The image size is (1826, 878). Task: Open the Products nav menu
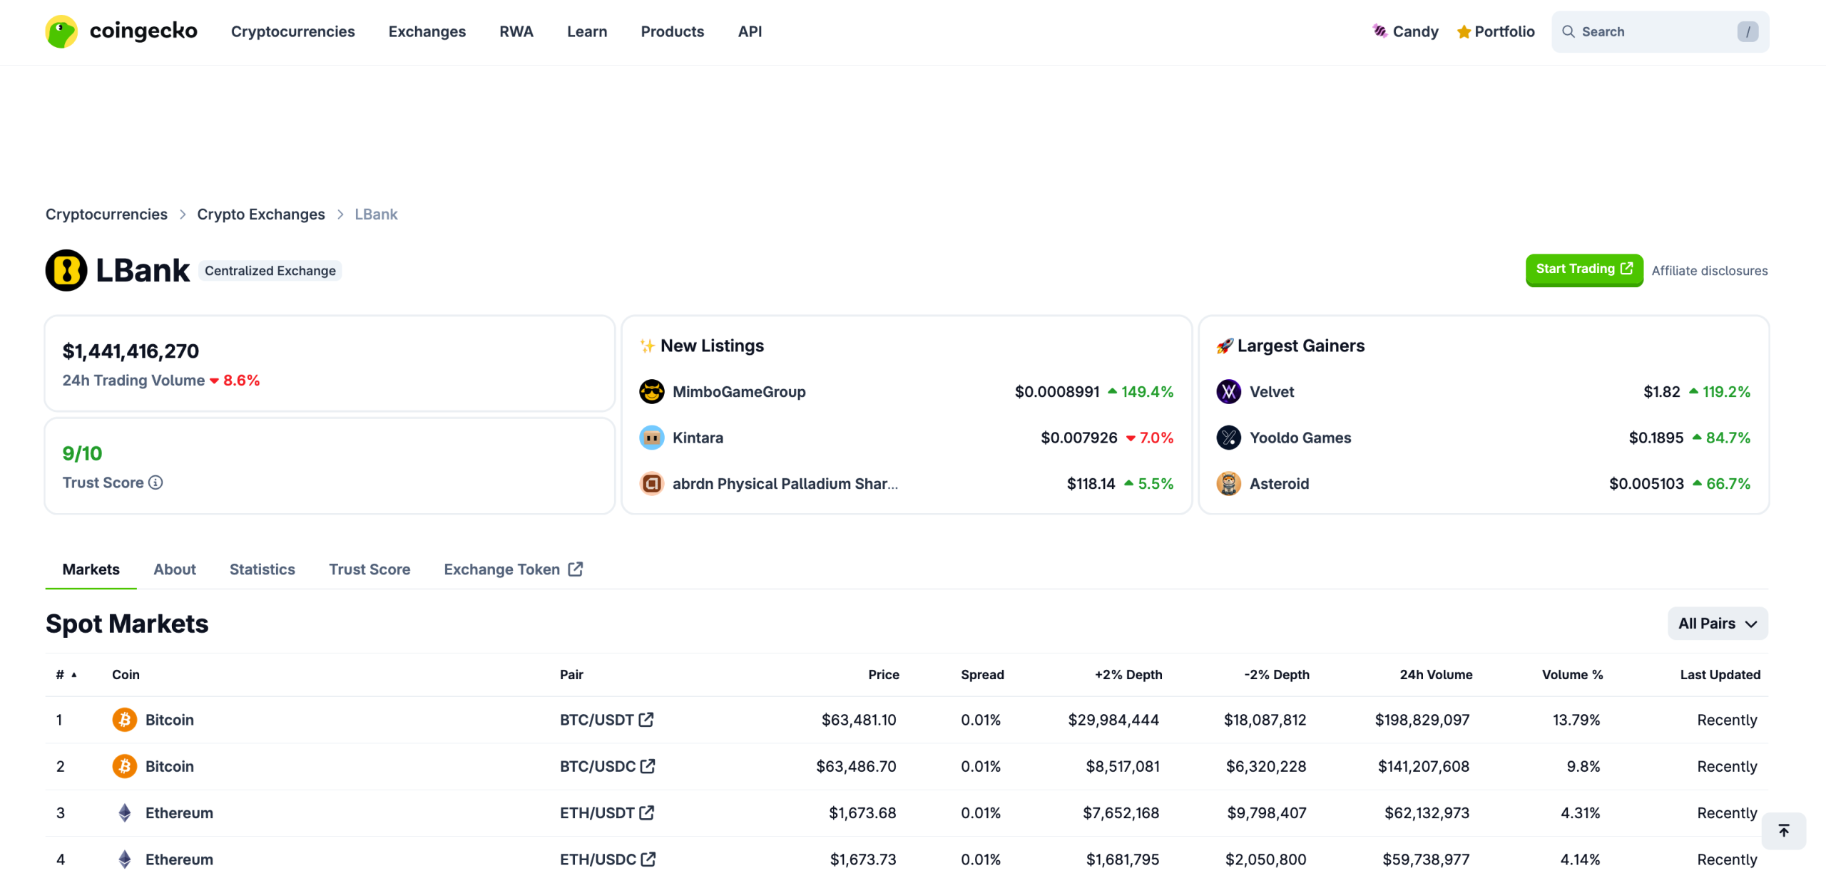pyautogui.click(x=673, y=31)
